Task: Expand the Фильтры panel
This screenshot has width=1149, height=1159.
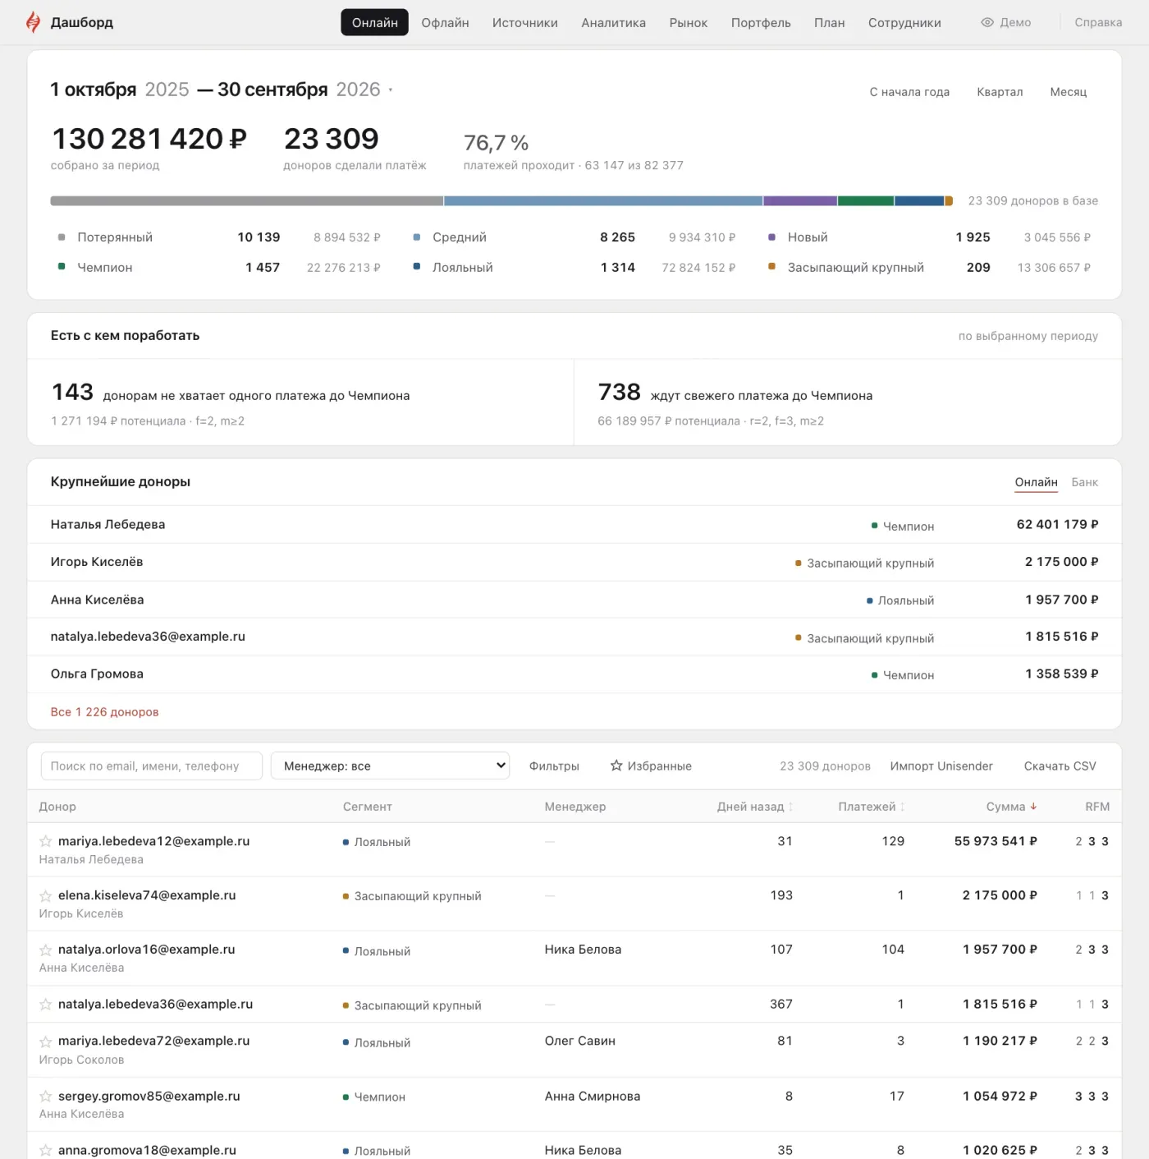Action: click(x=554, y=766)
